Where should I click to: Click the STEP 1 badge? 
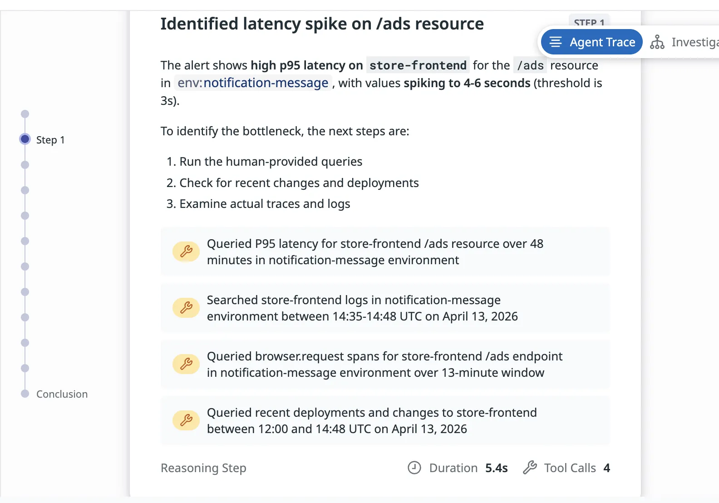point(589,23)
